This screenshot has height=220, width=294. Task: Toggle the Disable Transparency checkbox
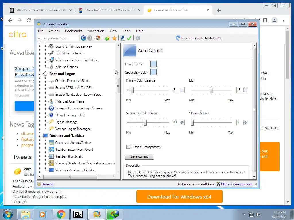pos(128,147)
